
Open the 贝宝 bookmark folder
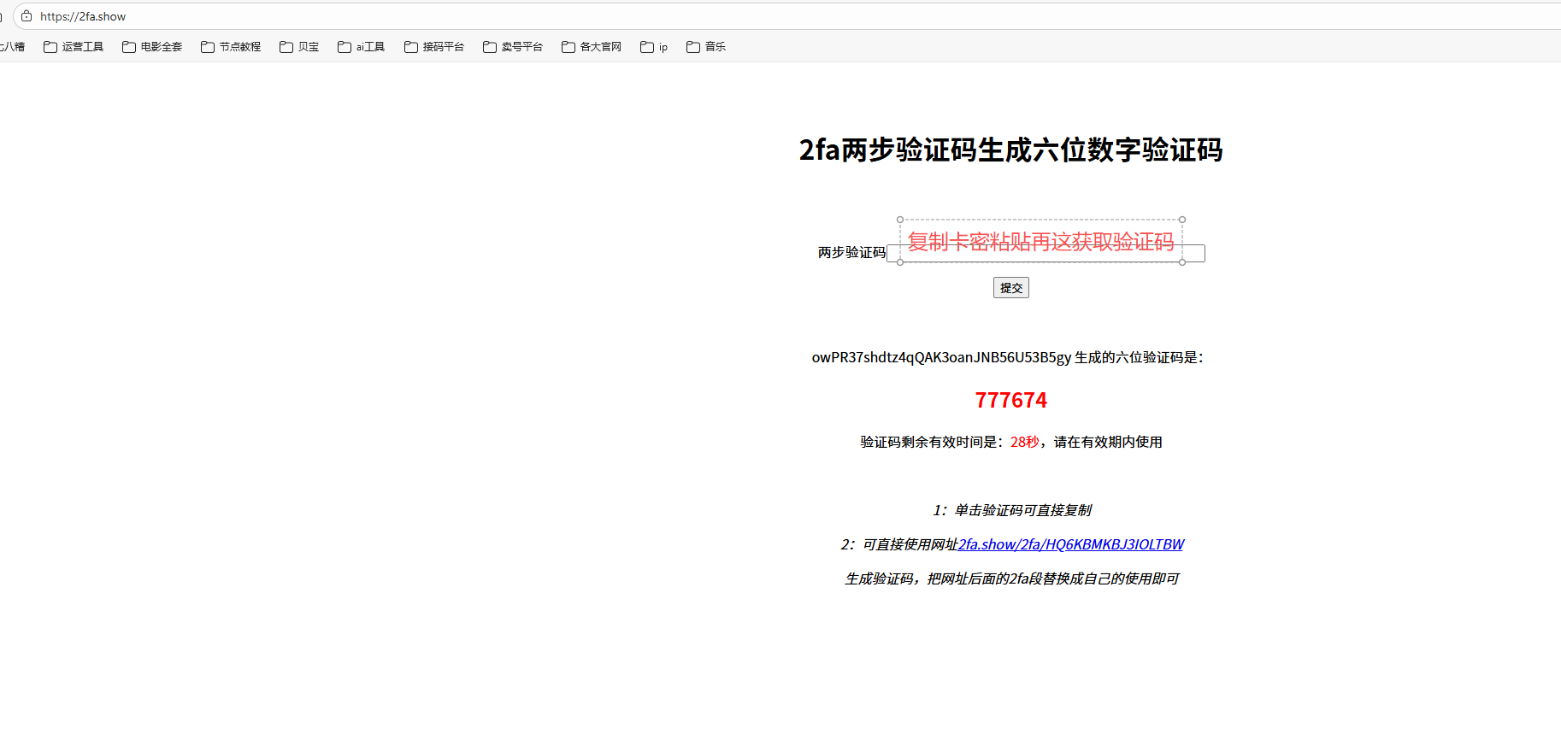click(299, 47)
